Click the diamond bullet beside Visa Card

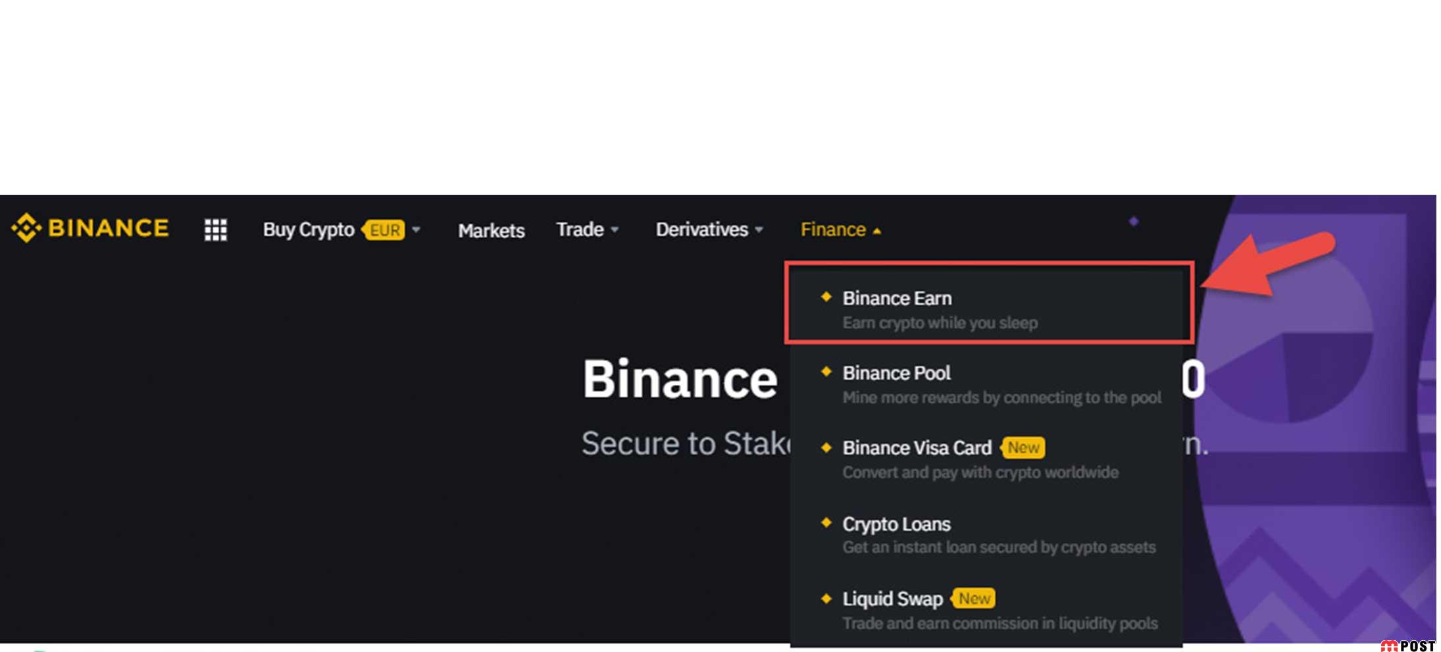(x=826, y=447)
